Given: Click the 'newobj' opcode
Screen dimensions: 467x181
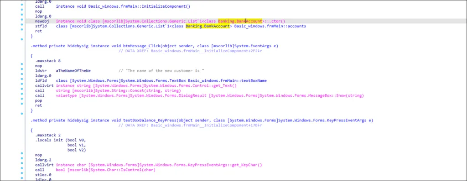Looking at the screenshot, I should click(x=42, y=21).
